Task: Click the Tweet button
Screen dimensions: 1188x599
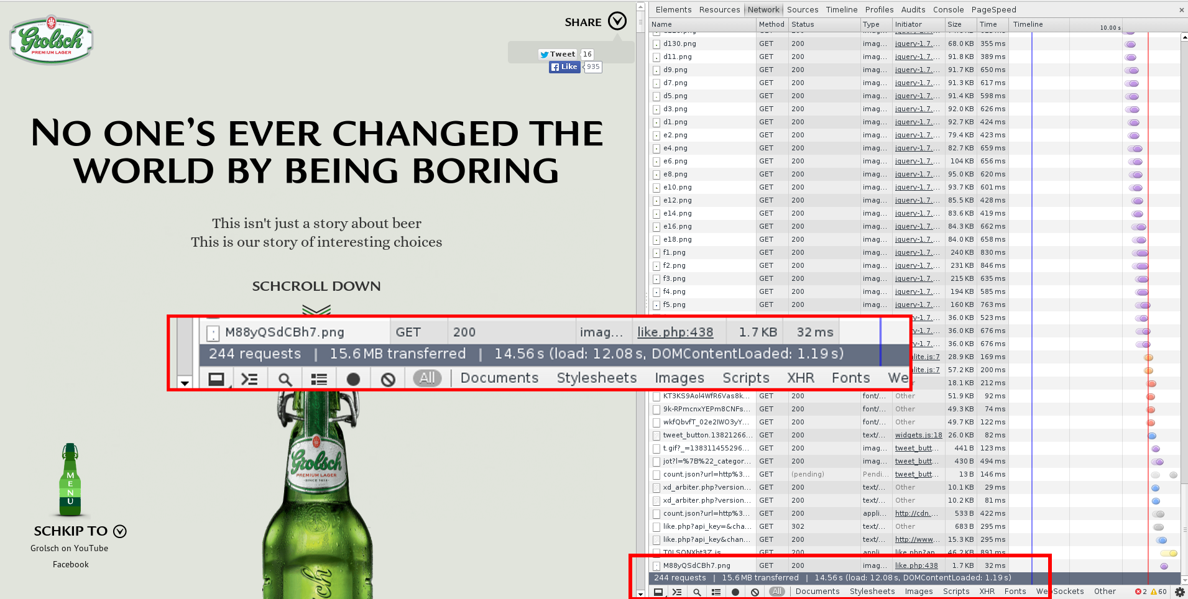Action: pos(558,54)
